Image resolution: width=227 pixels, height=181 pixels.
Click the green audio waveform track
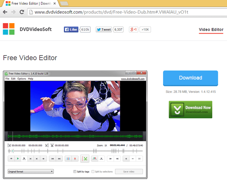(75, 136)
